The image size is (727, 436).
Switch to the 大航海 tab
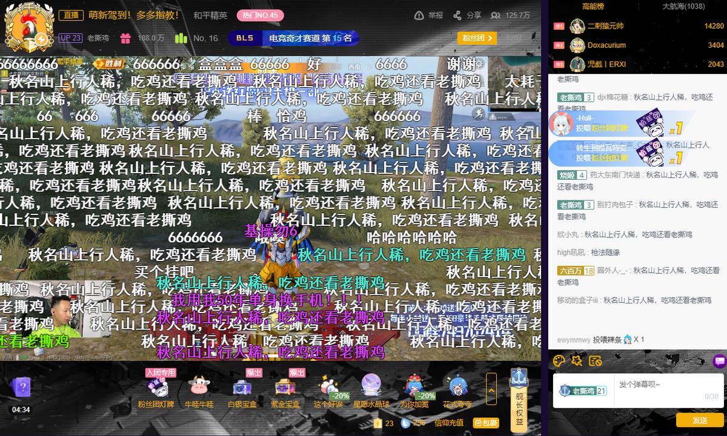683,6
